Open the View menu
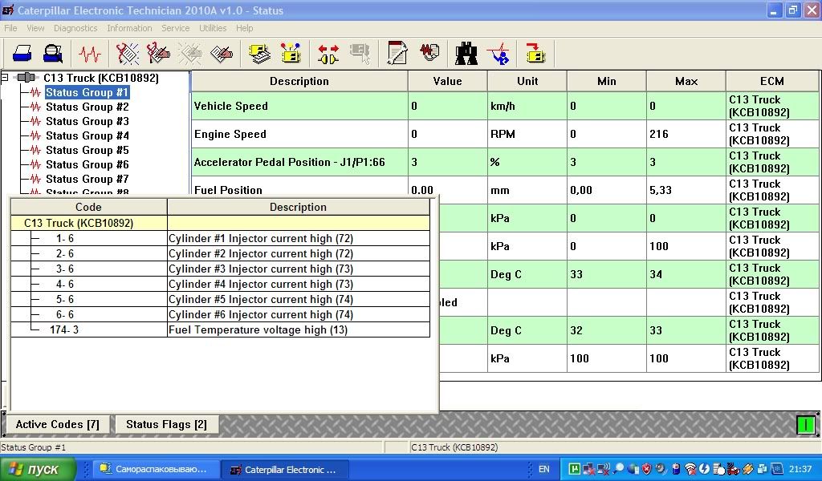Viewport: 822px width, 481px height. coord(35,28)
